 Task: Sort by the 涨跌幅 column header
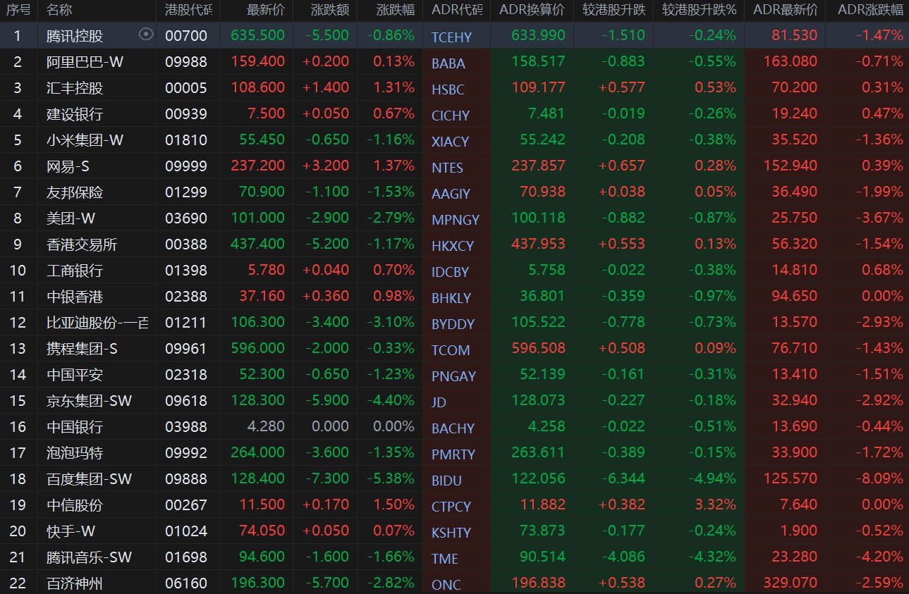pyautogui.click(x=396, y=10)
